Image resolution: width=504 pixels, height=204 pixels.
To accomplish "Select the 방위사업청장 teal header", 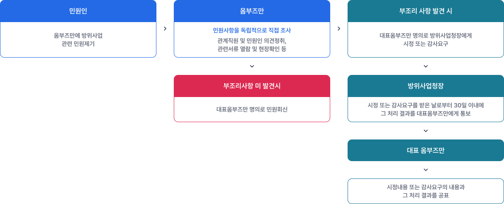I will pos(426,86).
